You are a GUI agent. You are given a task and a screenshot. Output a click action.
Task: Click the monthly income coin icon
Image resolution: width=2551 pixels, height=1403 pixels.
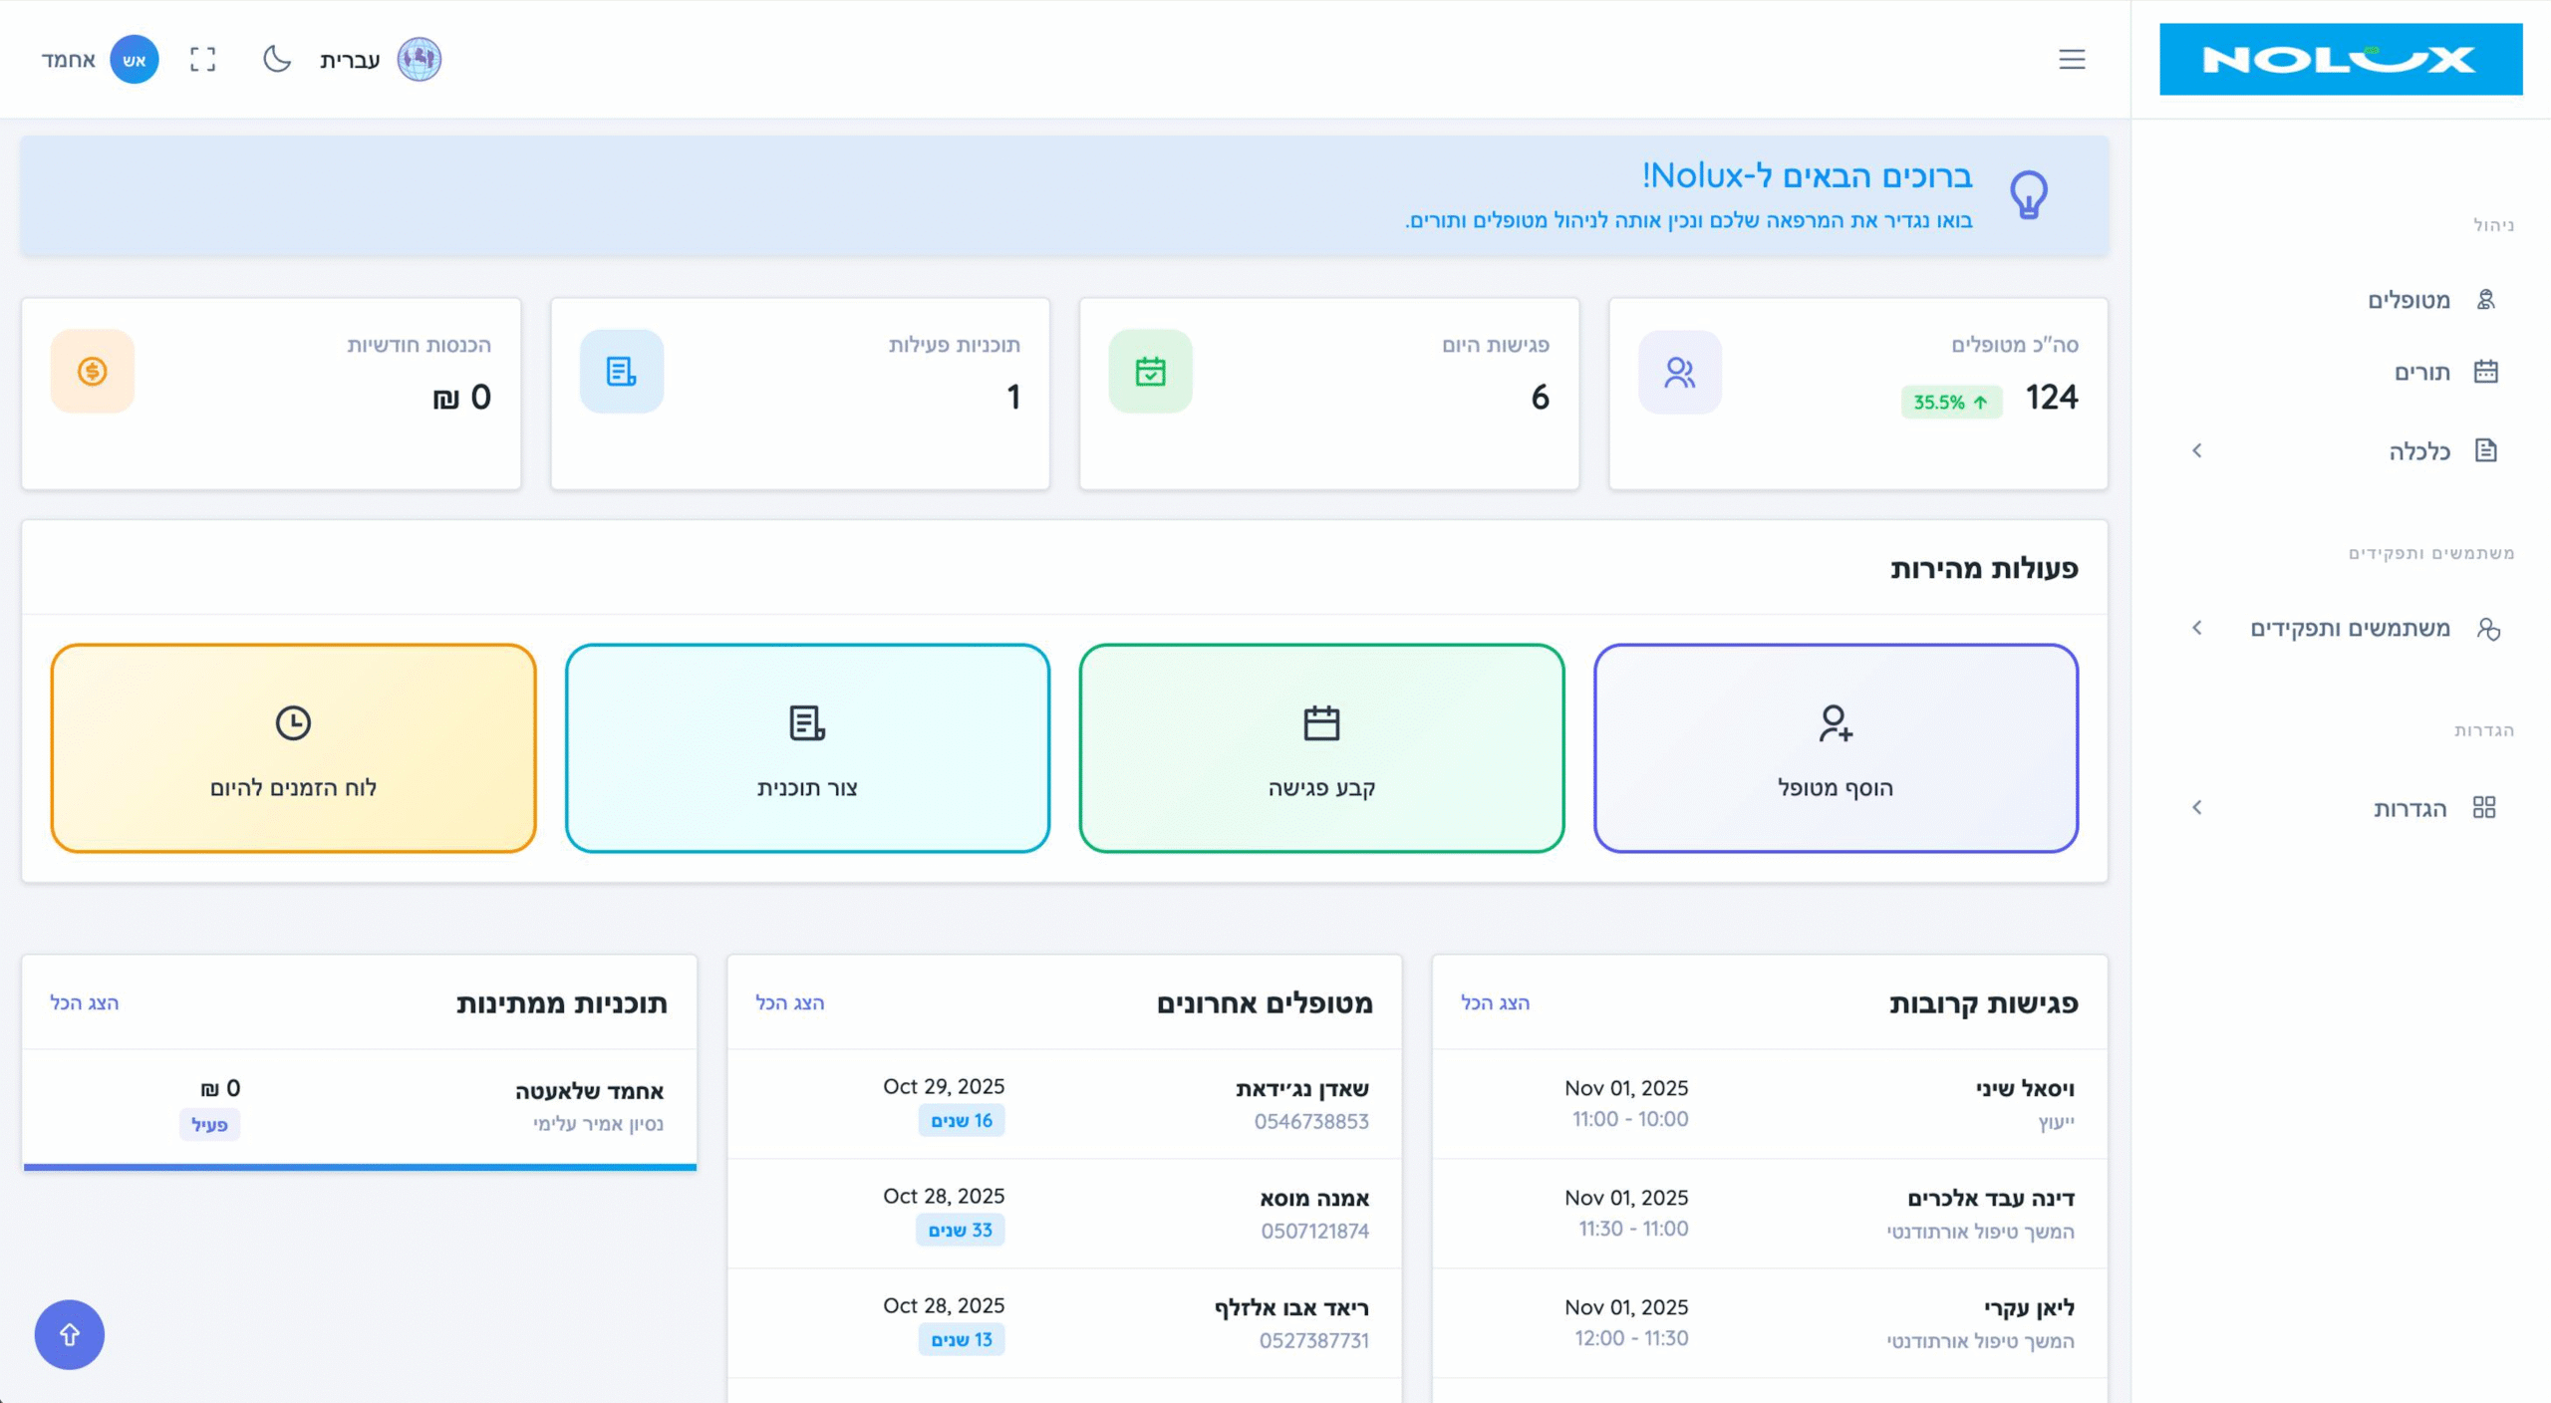[93, 372]
